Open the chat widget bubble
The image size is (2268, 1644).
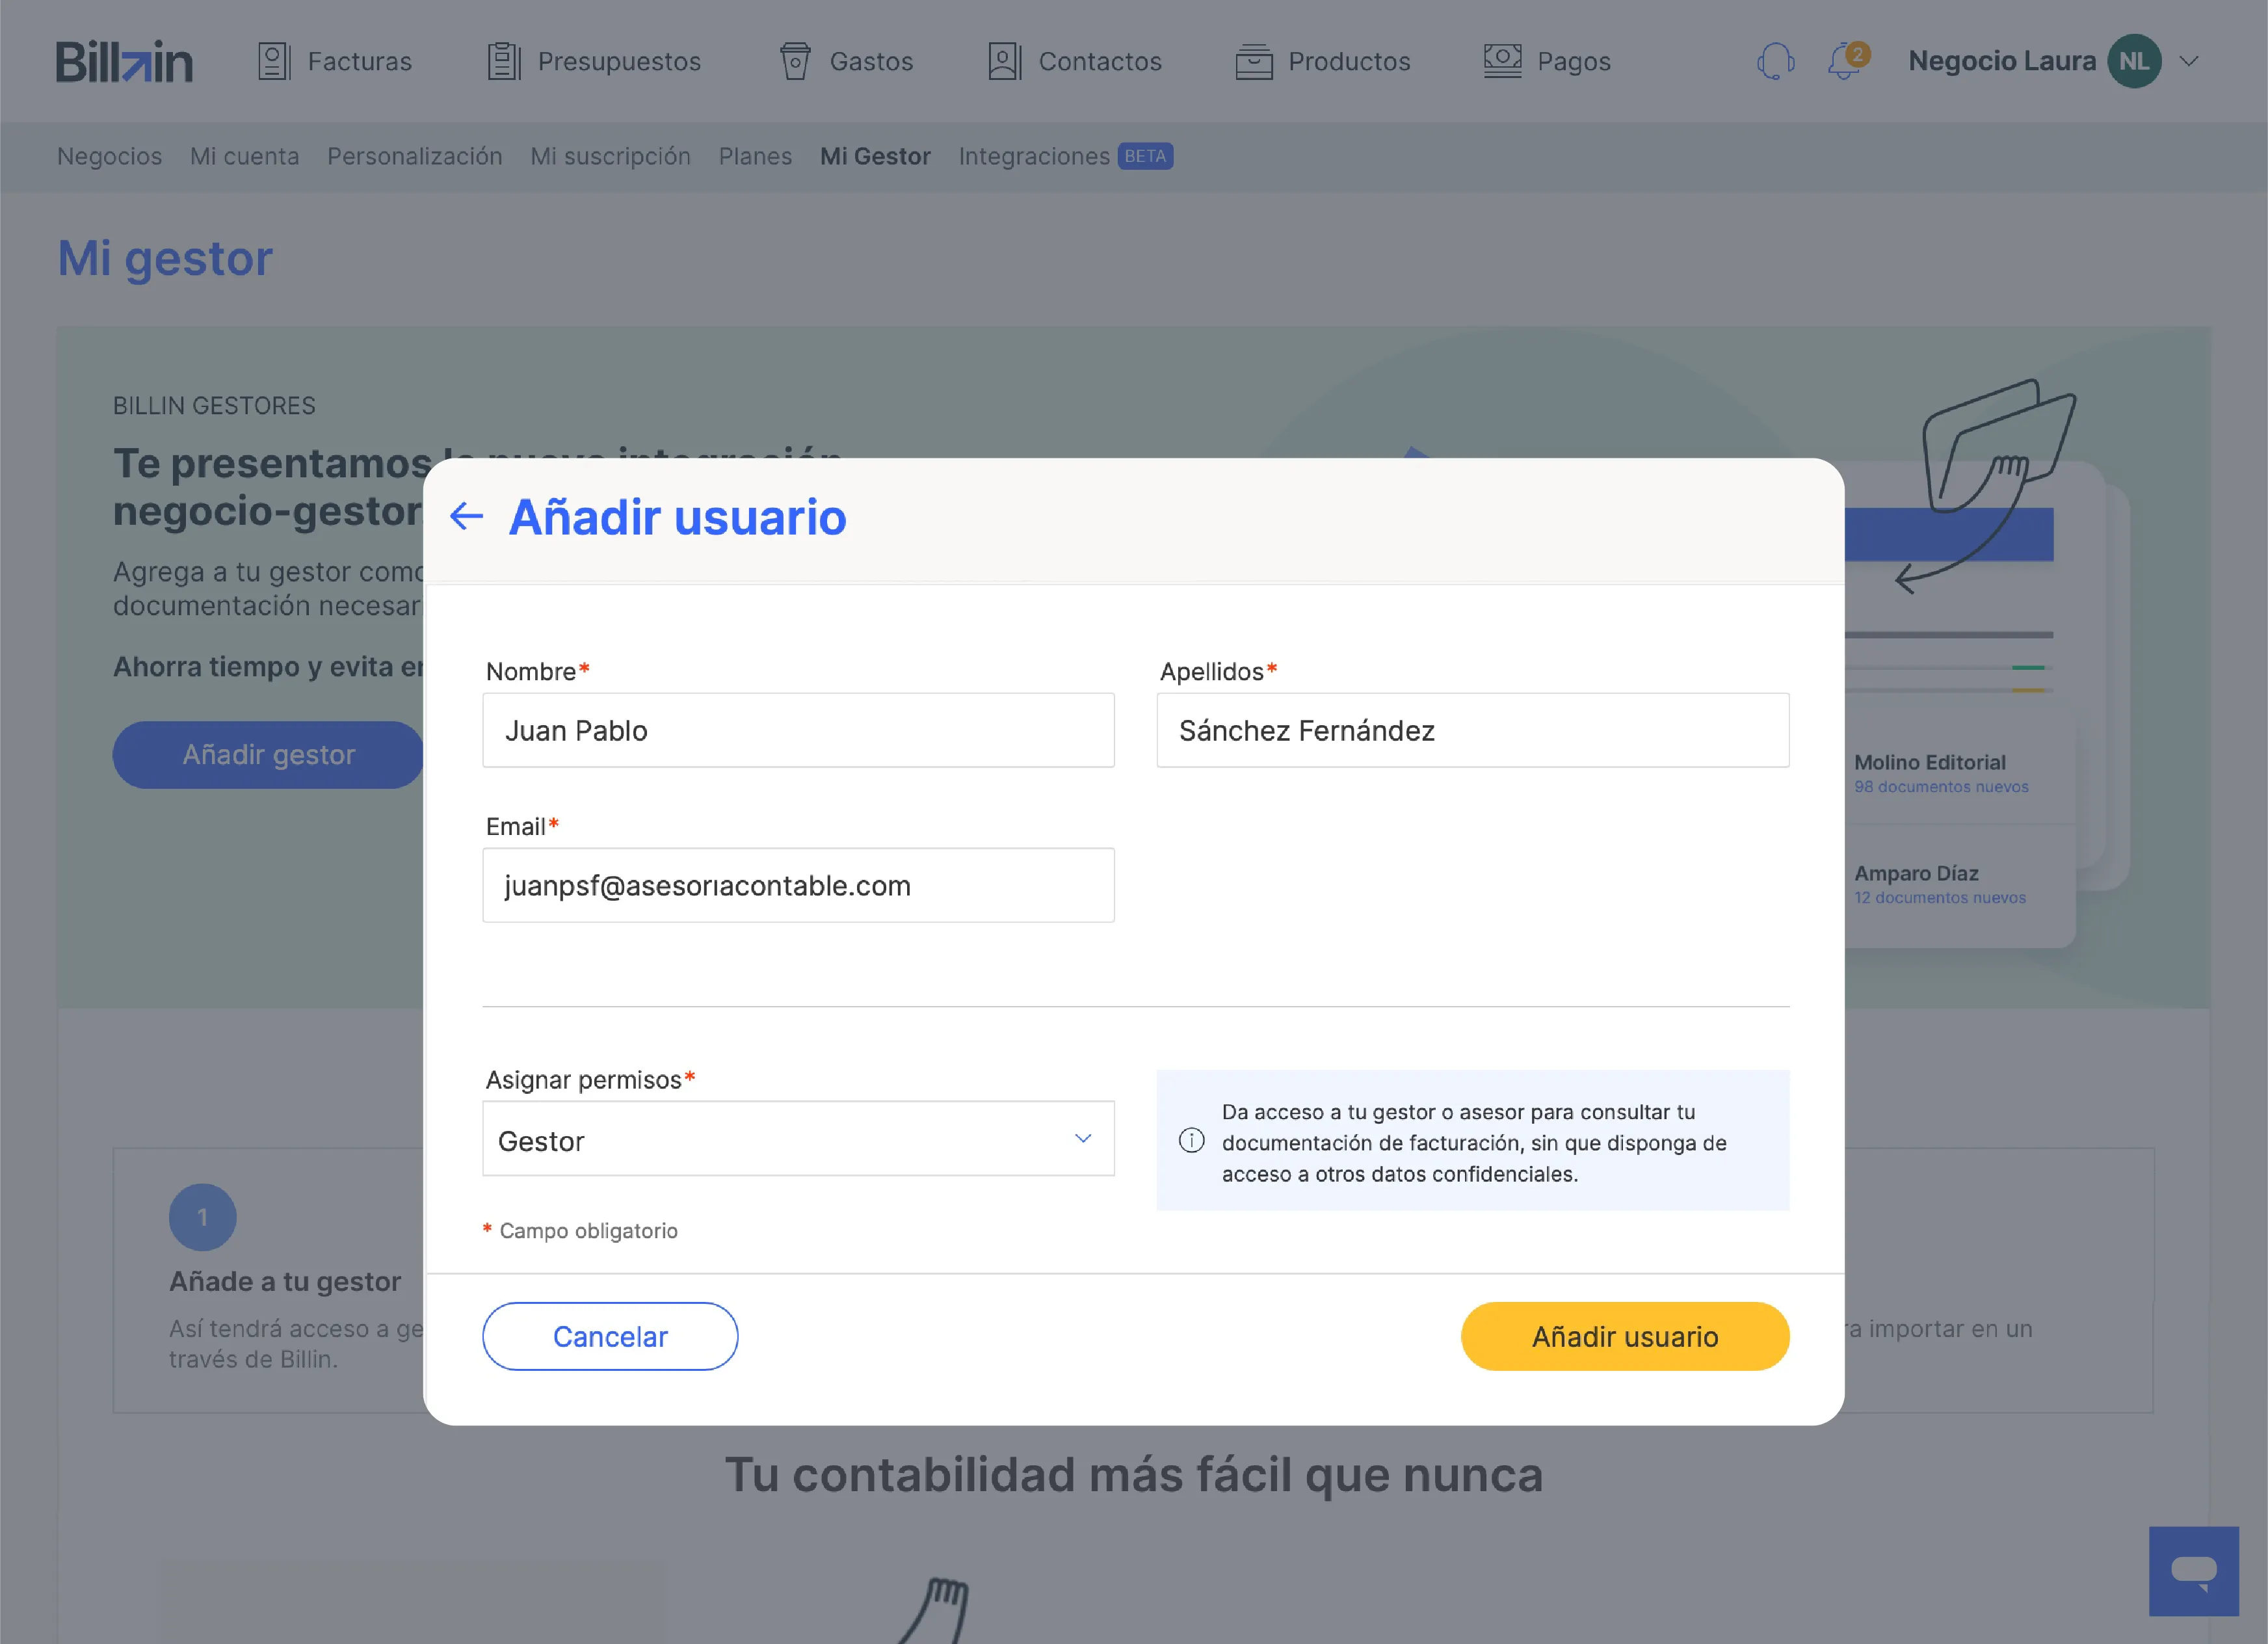[x=2193, y=1571]
